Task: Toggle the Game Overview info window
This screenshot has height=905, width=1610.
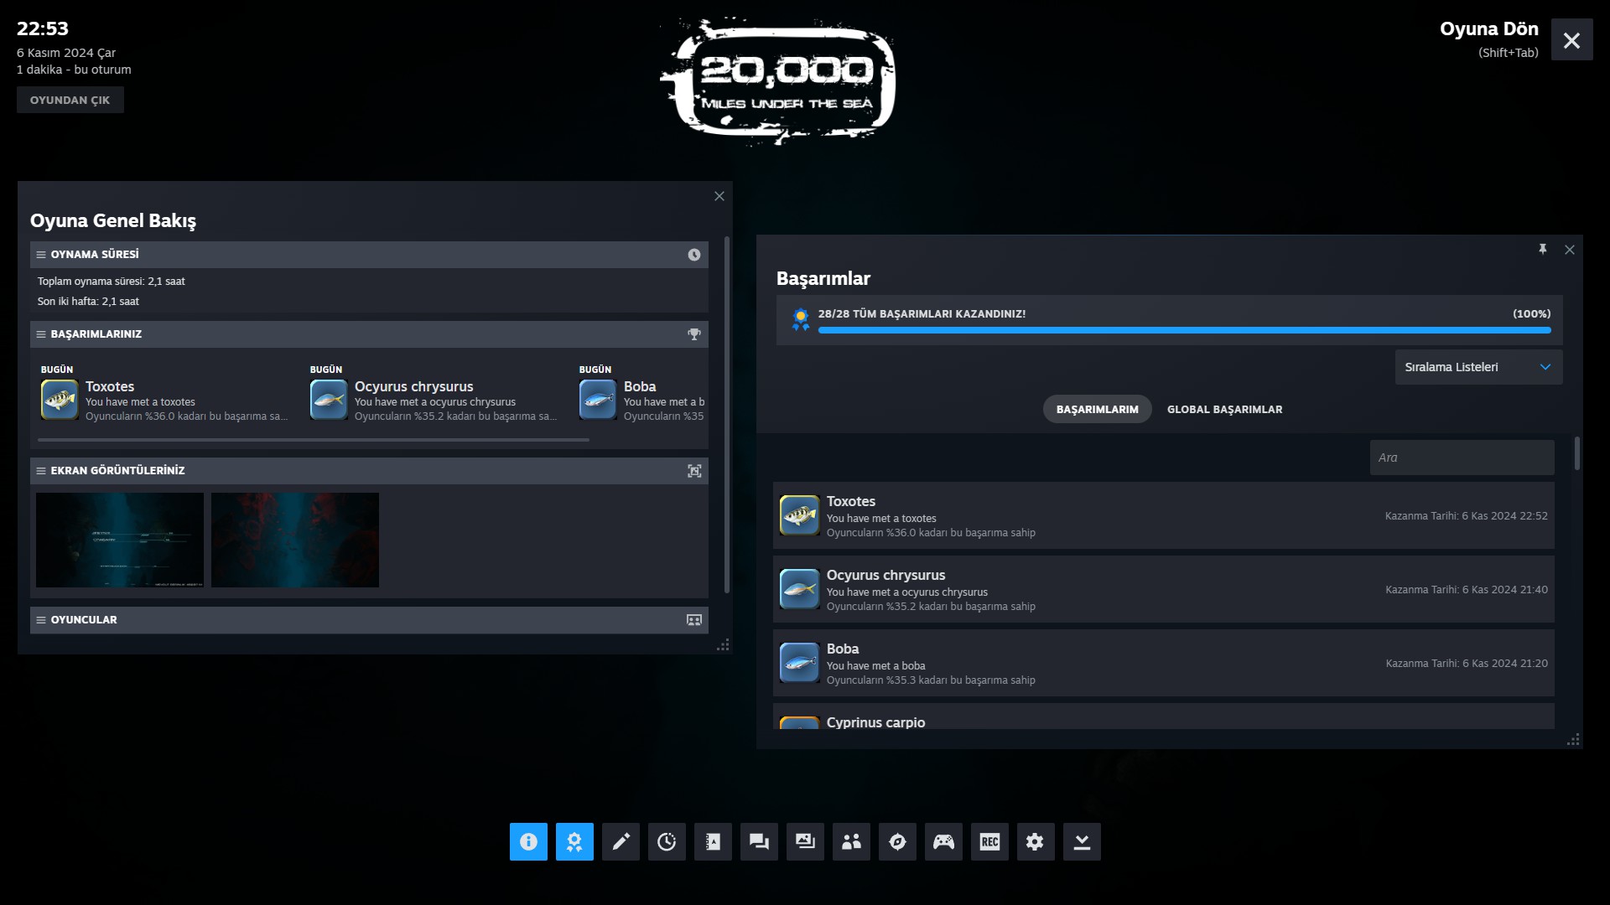Action: [528, 841]
